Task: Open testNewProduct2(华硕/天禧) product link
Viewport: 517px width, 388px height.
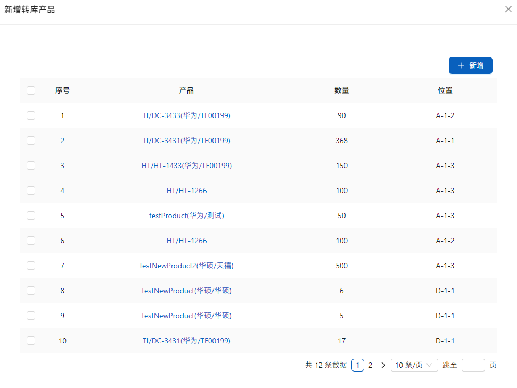Action: coord(186,266)
